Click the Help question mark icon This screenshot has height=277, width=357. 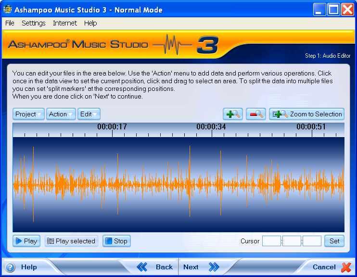click(x=10, y=267)
